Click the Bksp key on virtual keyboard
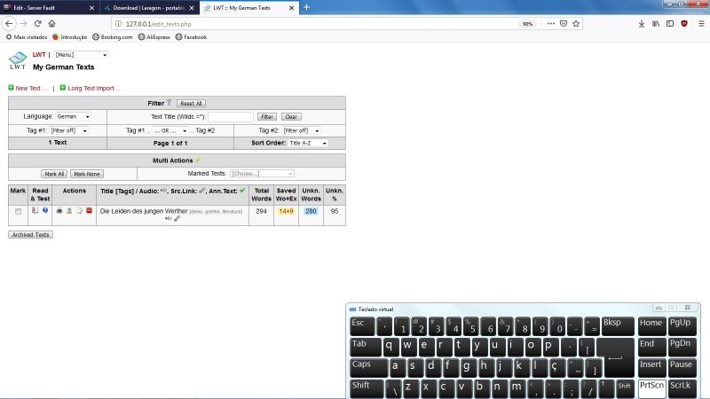The image size is (710, 399). tap(618, 325)
